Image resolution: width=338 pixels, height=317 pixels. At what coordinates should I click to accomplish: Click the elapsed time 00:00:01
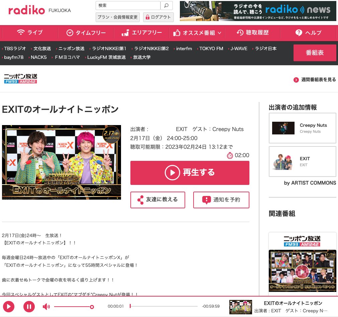[116, 306]
